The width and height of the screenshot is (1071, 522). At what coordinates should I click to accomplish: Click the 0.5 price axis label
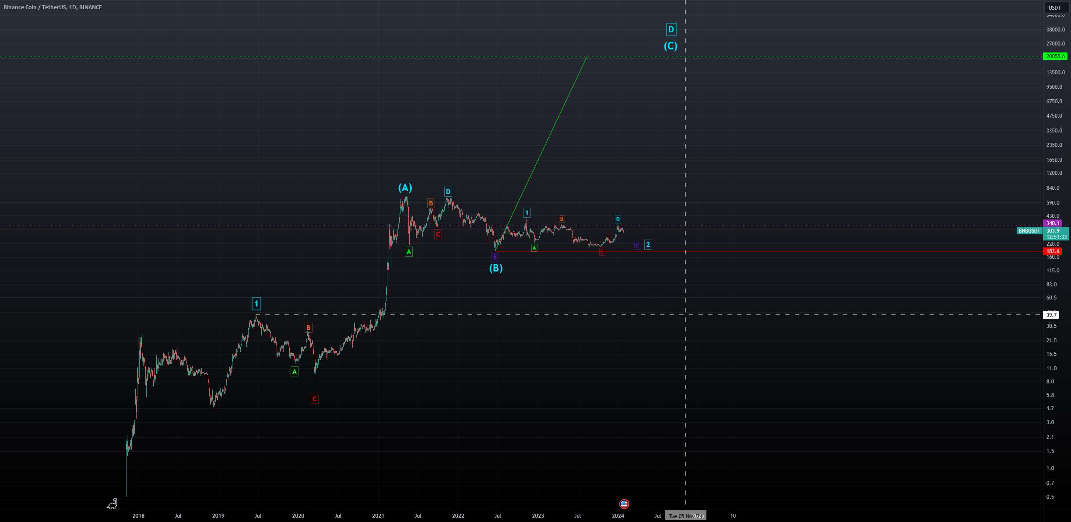click(x=1050, y=497)
